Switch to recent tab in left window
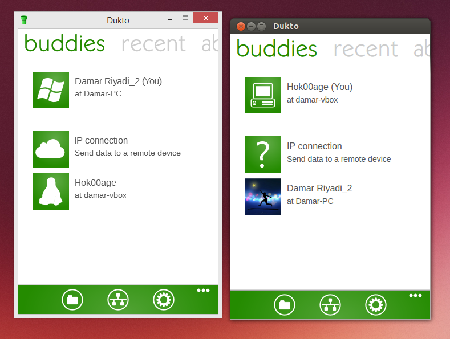 [153, 44]
